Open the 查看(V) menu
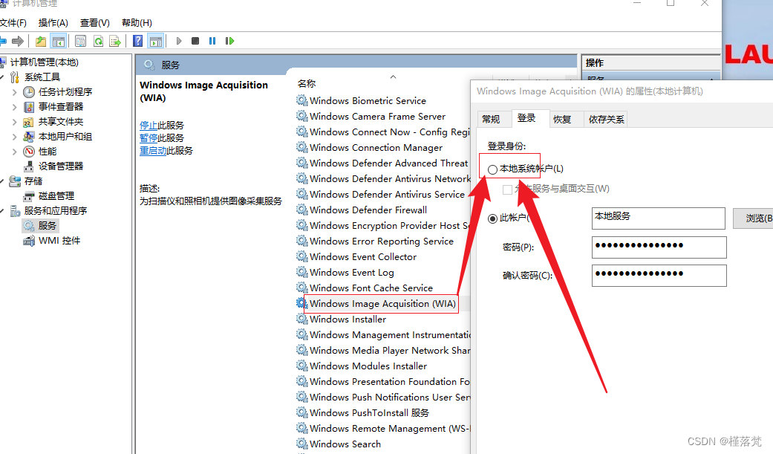 94,23
